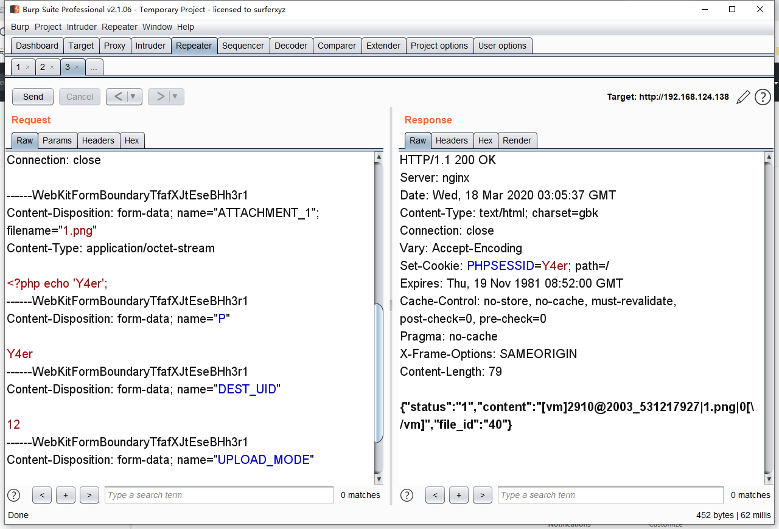This screenshot has width=779, height=529.
Task: Open the Repeater menu
Action: coord(120,27)
